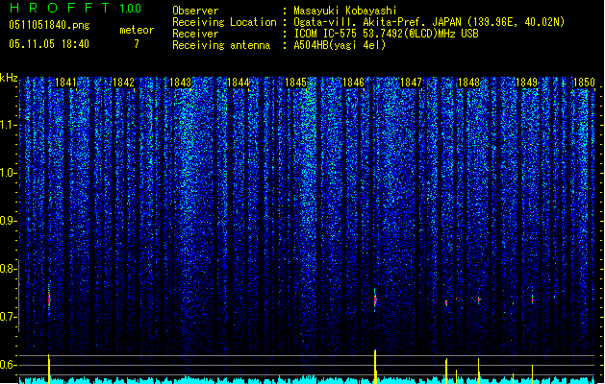This screenshot has width=605, height=384.
Task: Click the HROFFT program title
Action: click(x=60, y=8)
